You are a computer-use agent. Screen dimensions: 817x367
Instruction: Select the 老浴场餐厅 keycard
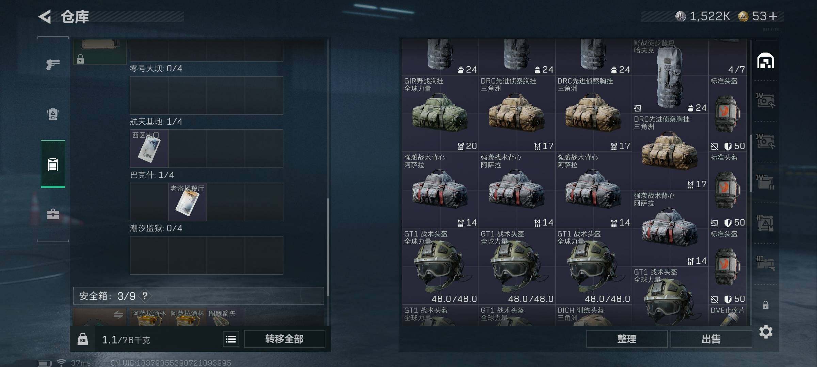click(x=188, y=202)
